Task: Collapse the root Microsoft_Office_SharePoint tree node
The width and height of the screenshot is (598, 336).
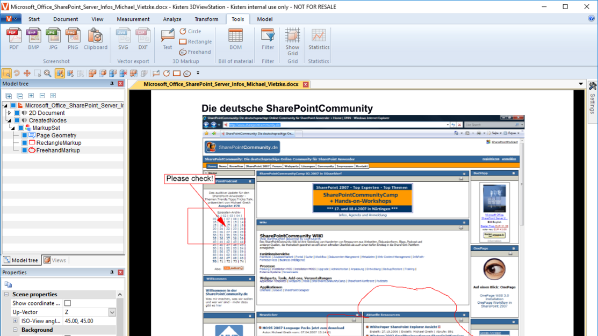Action: point(5,106)
